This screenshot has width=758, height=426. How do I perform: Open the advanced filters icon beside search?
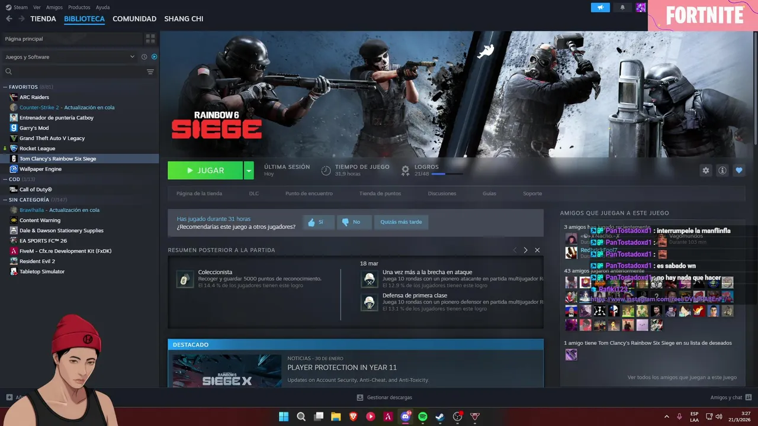tap(150, 72)
